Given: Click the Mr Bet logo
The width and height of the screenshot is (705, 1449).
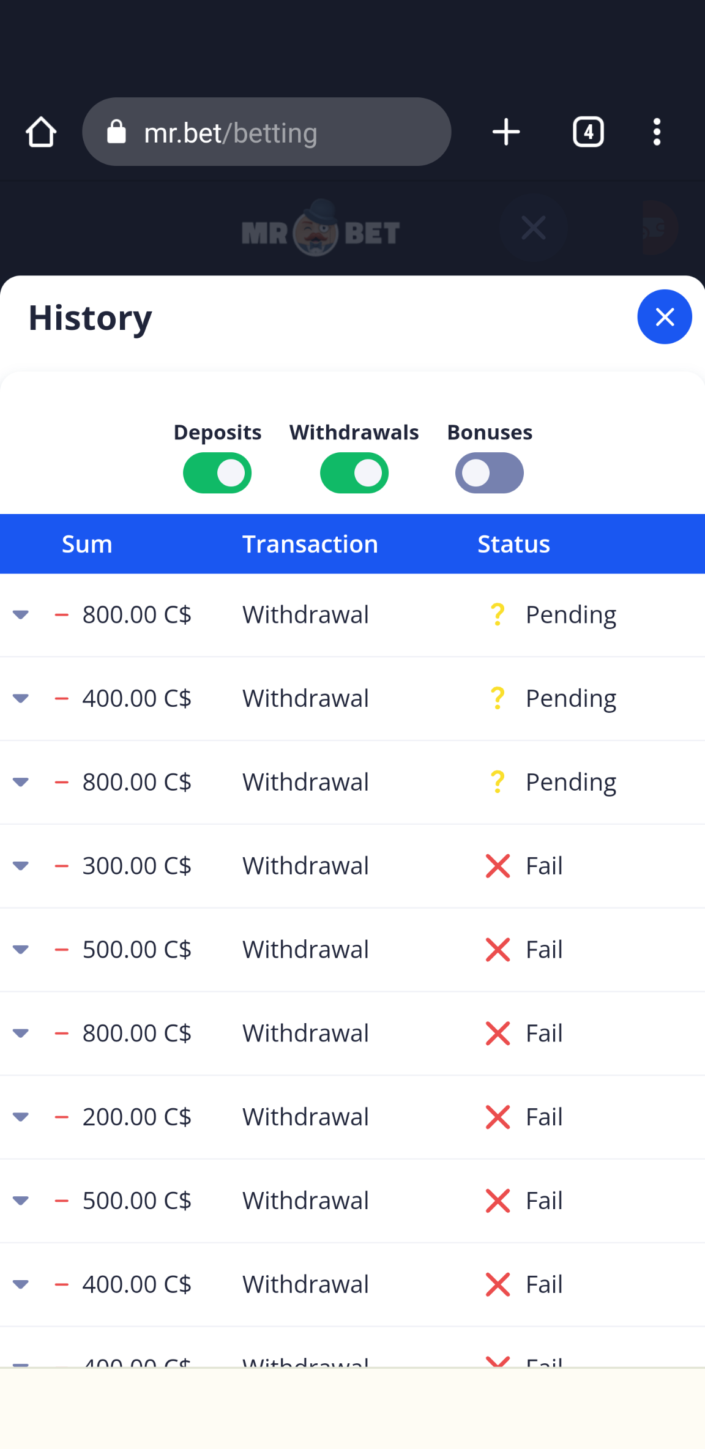Looking at the screenshot, I should [x=321, y=230].
